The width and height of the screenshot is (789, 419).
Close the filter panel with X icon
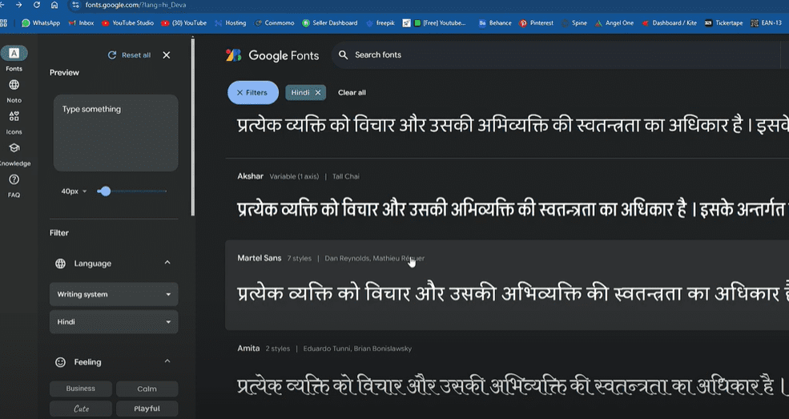(167, 55)
